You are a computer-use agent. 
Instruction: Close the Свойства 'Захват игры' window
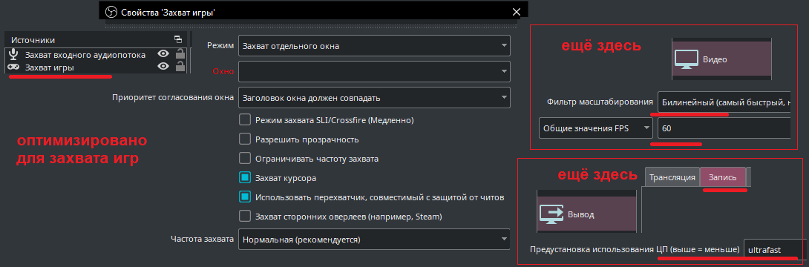click(x=517, y=12)
